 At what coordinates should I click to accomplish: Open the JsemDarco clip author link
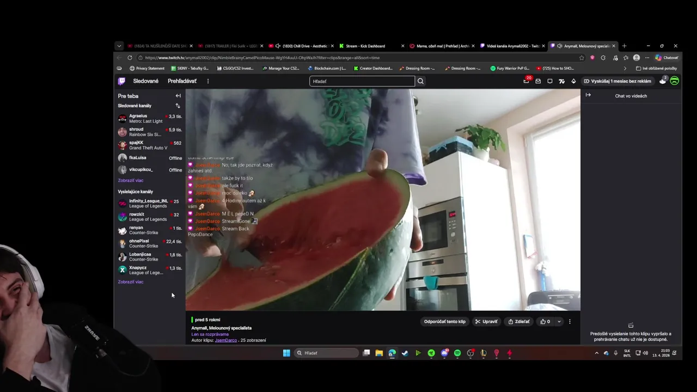(x=226, y=340)
